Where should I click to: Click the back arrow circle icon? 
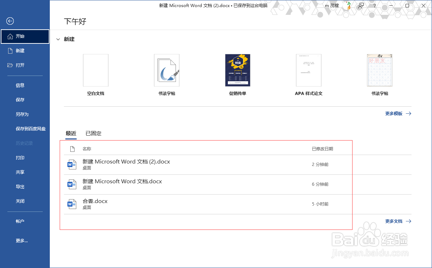coord(10,21)
